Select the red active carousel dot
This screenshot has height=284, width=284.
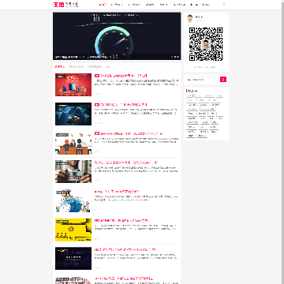pos(172,57)
